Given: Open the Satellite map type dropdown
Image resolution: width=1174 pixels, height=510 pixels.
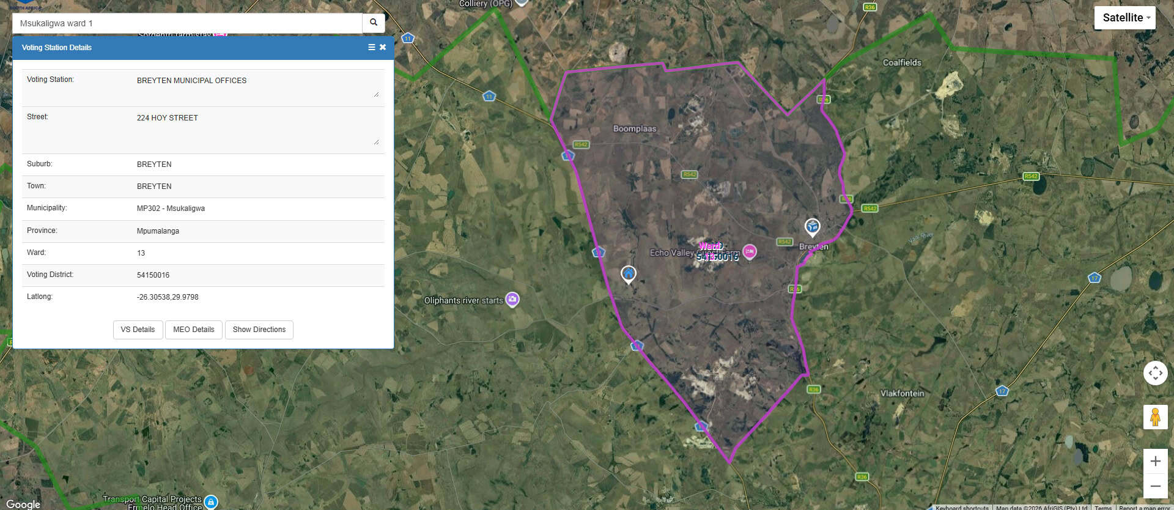Looking at the screenshot, I should (x=1125, y=18).
